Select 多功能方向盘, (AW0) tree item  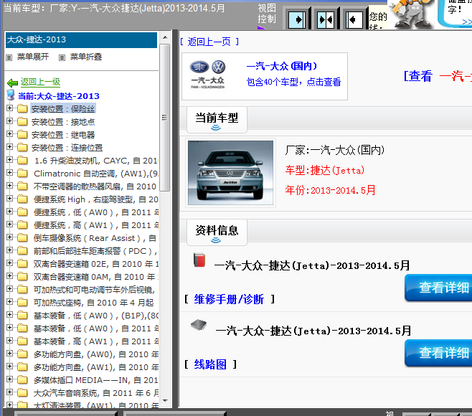click(96, 354)
